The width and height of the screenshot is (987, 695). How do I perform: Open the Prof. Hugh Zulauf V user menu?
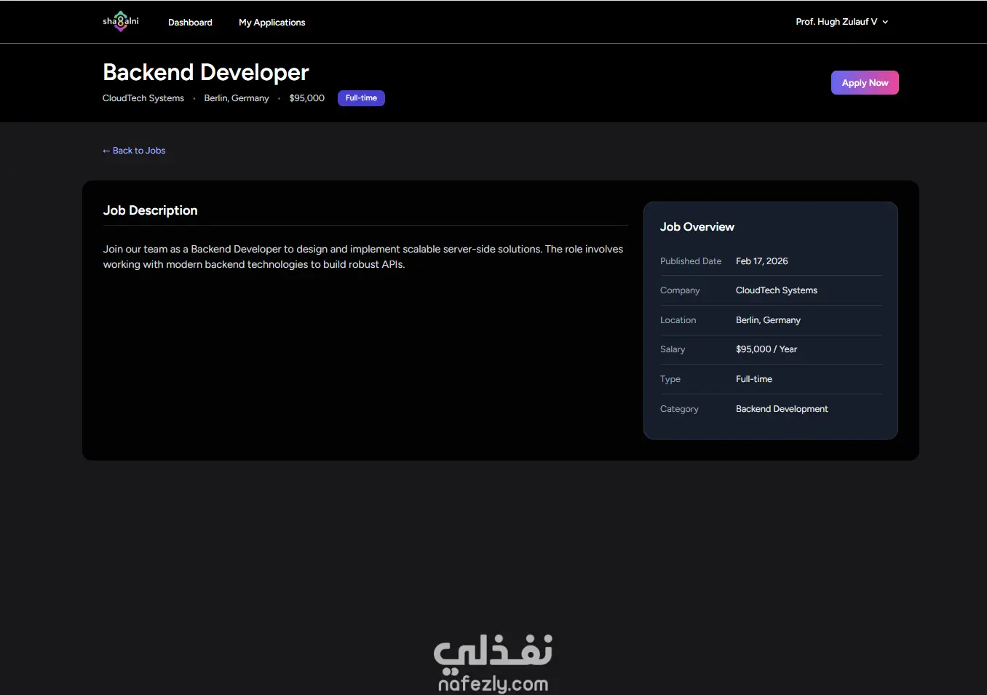click(x=841, y=22)
